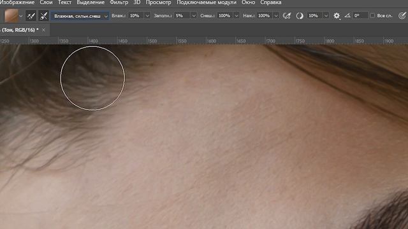Click the brush angle 0° field

360,16
